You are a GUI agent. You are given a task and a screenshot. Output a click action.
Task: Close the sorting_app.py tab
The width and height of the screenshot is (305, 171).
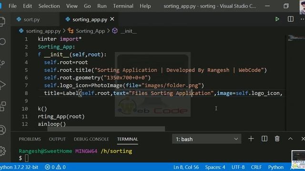click(x=112, y=19)
